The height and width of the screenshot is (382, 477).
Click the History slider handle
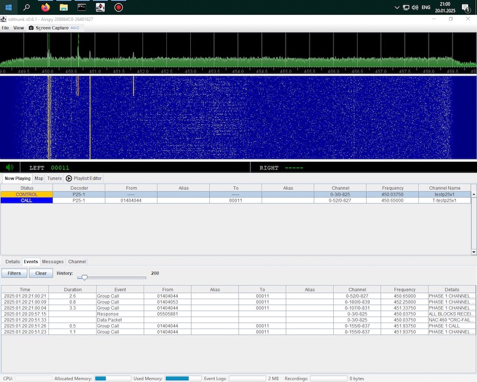(85, 277)
